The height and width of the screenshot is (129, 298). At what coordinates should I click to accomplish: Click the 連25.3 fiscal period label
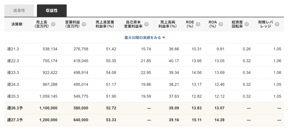[13, 96]
